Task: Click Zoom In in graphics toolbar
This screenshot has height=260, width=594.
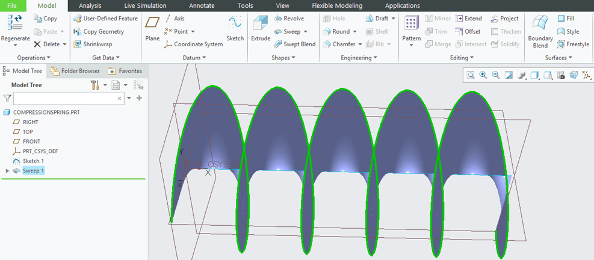Action: (x=483, y=75)
